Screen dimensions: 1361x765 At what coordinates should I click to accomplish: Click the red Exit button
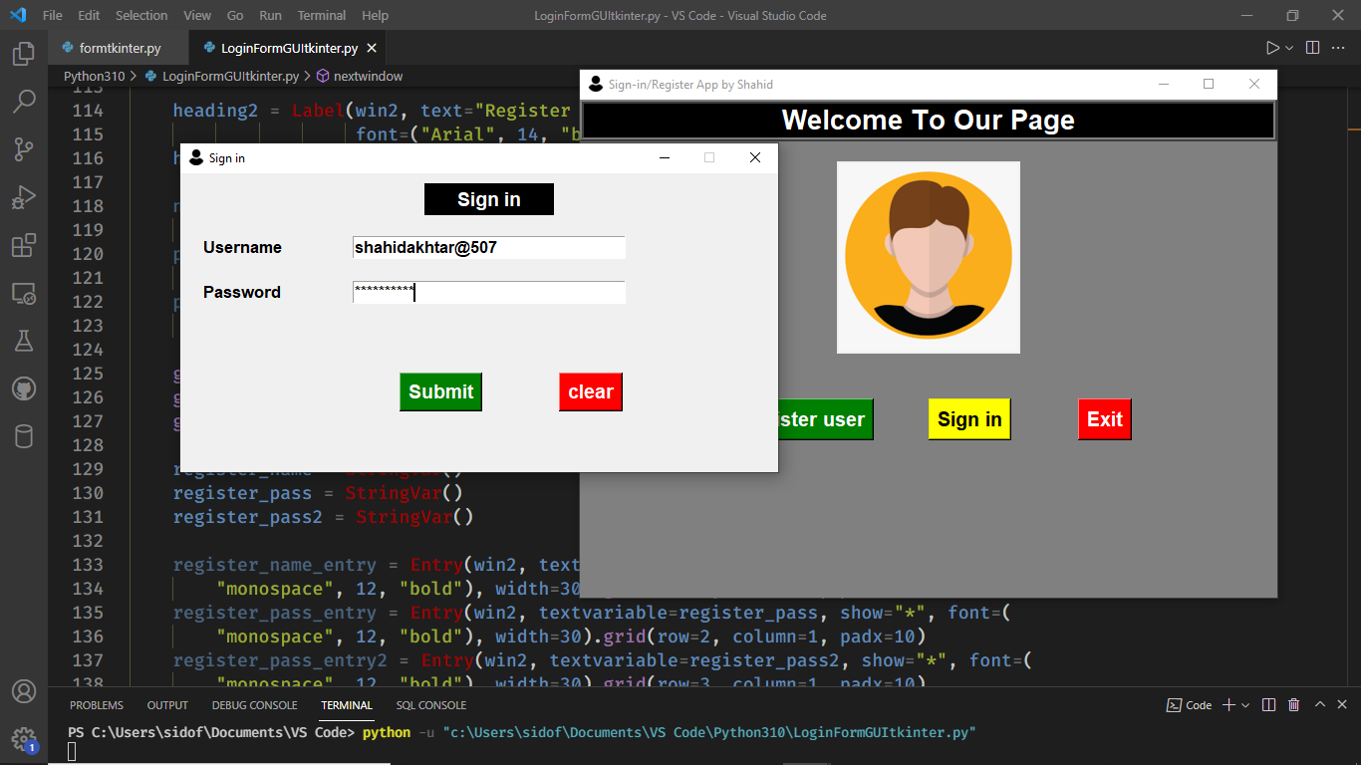tap(1104, 419)
